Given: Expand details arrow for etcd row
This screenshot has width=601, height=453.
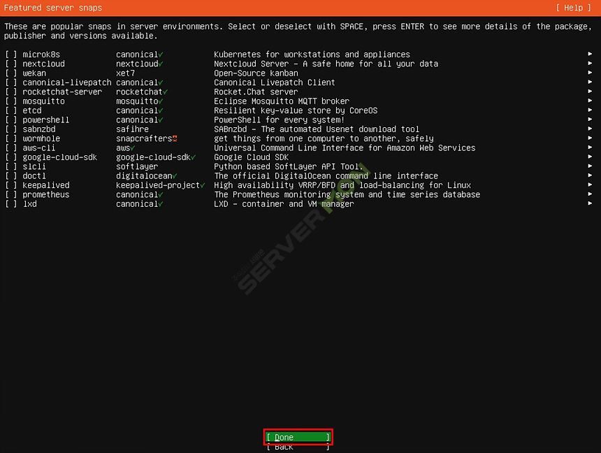Looking at the screenshot, I should point(590,110).
